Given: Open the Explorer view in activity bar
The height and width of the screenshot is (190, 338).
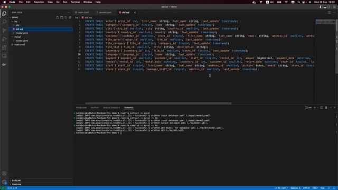Looking at the screenshot, I should coord(4,13).
